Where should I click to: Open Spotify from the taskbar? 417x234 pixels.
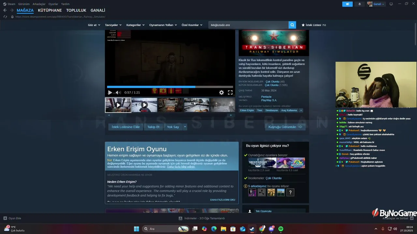click(x=281, y=229)
